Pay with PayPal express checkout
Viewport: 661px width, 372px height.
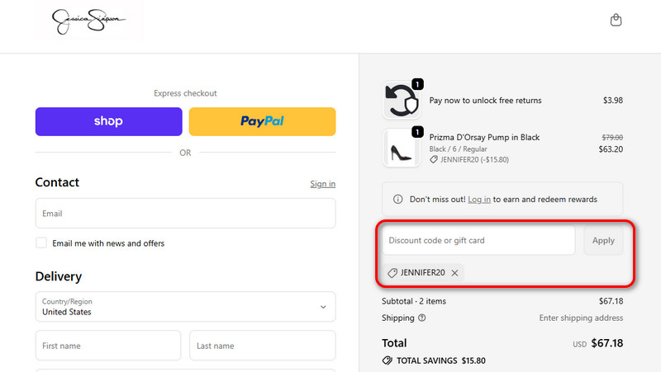point(262,121)
